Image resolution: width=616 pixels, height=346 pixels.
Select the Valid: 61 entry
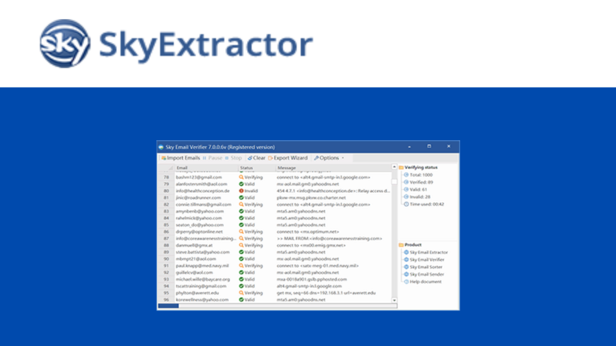(x=419, y=189)
